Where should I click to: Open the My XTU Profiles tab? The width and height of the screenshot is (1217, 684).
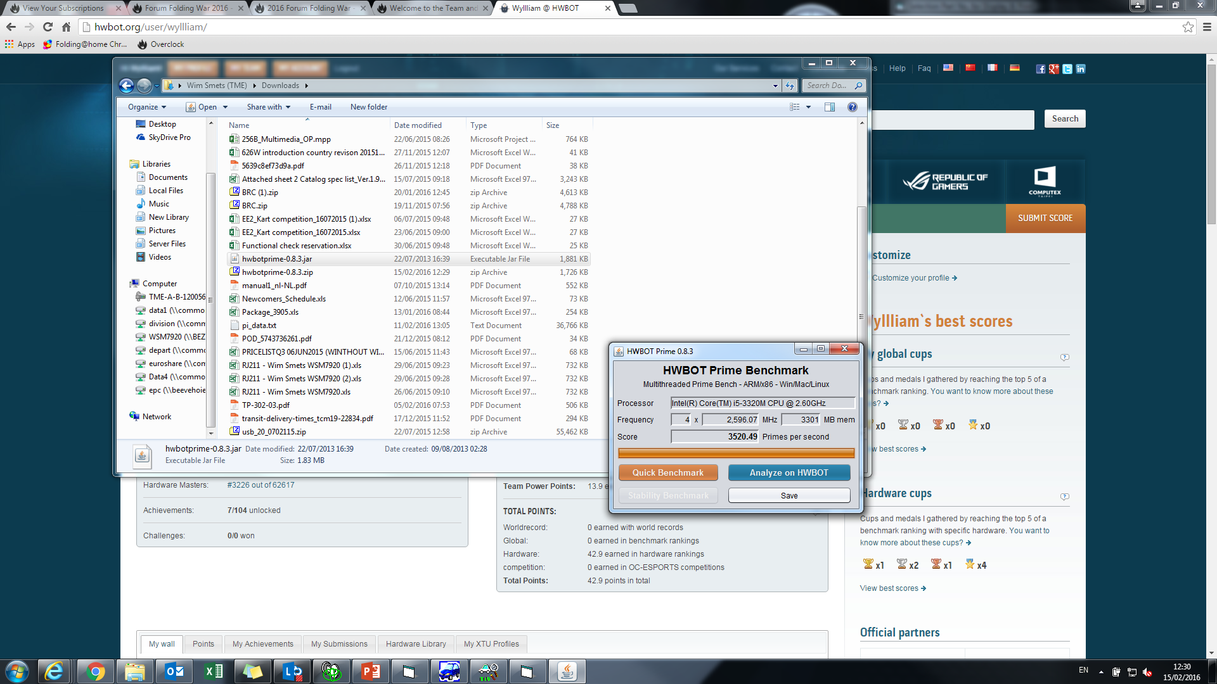491,644
